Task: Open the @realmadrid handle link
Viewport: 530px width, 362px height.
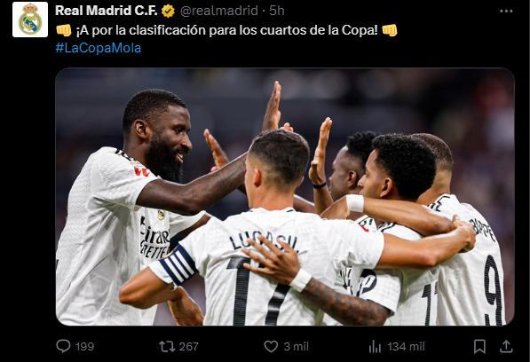Action: (x=219, y=11)
